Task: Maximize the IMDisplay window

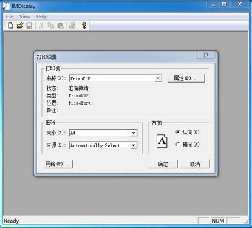Action: (224, 5)
